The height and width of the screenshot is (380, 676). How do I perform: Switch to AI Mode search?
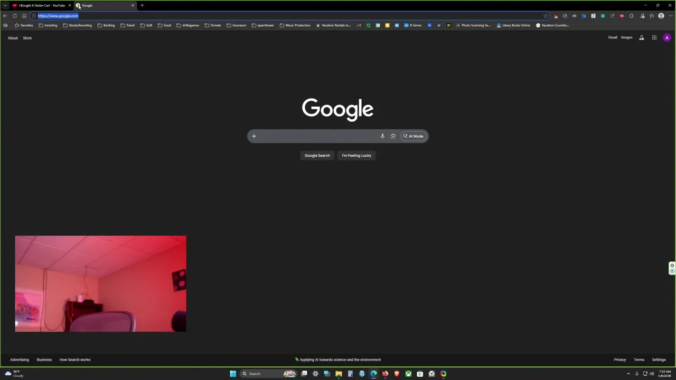(414, 136)
